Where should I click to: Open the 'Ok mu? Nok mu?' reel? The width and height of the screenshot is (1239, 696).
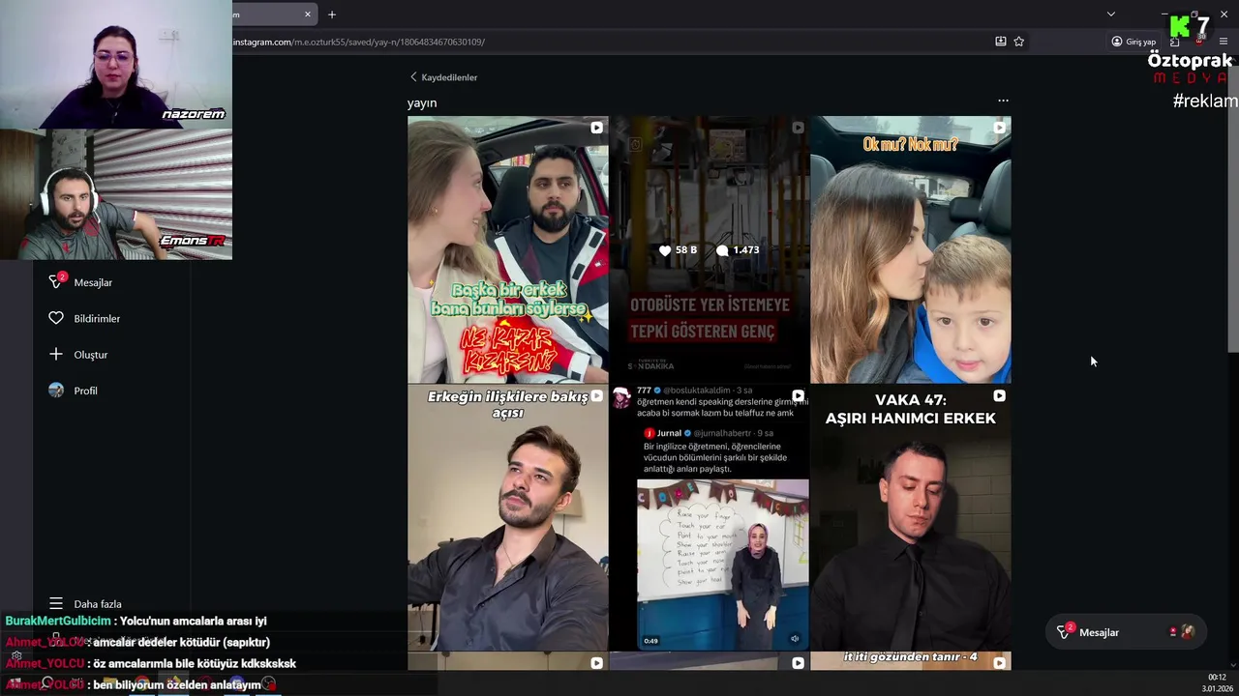911,249
